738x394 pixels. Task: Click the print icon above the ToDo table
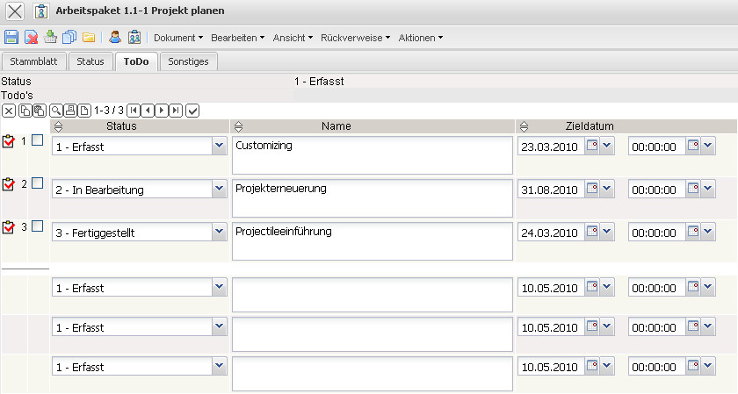tap(70, 110)
